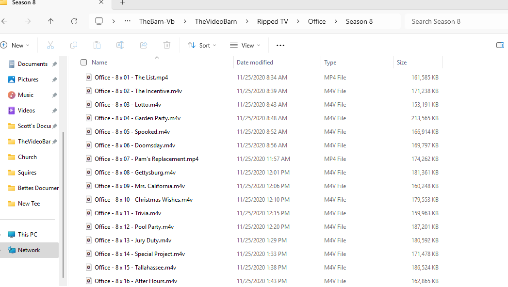Click the PC monitor icon in address bar

tap(99, 21)
